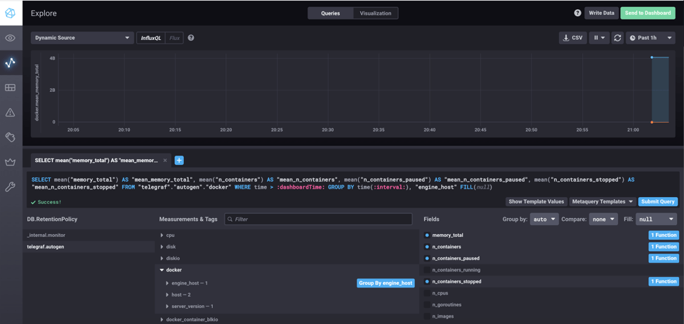The height and width of the screenshot is (324, 684).
Task: Click the eye icon in the sidebar
Action: (11, 38)
